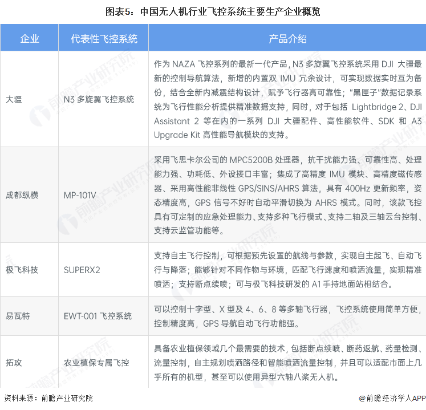Screen dimensions: 426x410
Task: Select the 'SUPERX2' cell
Action: [x=104, y=270]
